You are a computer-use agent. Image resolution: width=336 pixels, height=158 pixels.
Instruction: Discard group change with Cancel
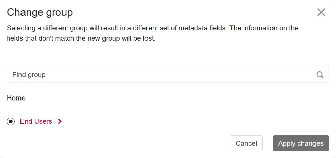tap(246, 143)
